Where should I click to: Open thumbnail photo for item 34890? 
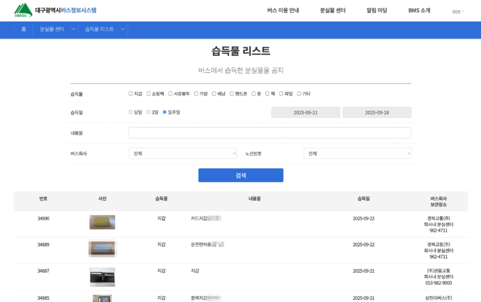tap(102, 222)
